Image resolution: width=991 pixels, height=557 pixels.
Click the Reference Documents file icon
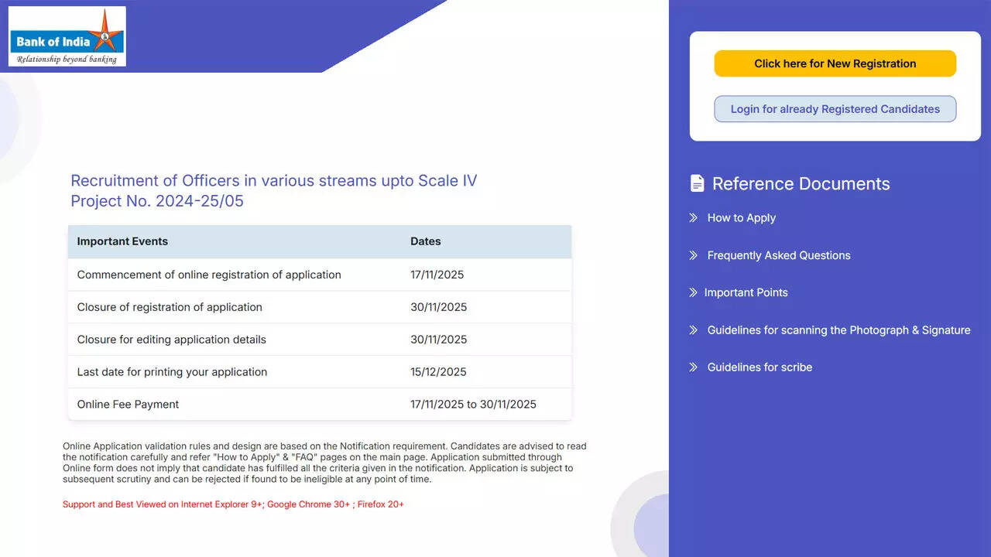(697, 183)
